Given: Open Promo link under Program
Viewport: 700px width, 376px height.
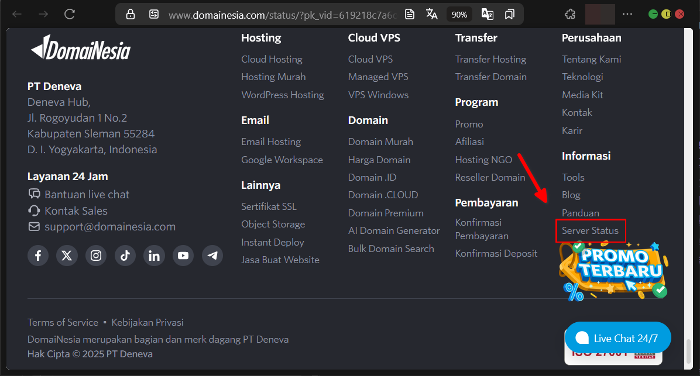Looking at the screenshot, I should click(x=469, y=124).
